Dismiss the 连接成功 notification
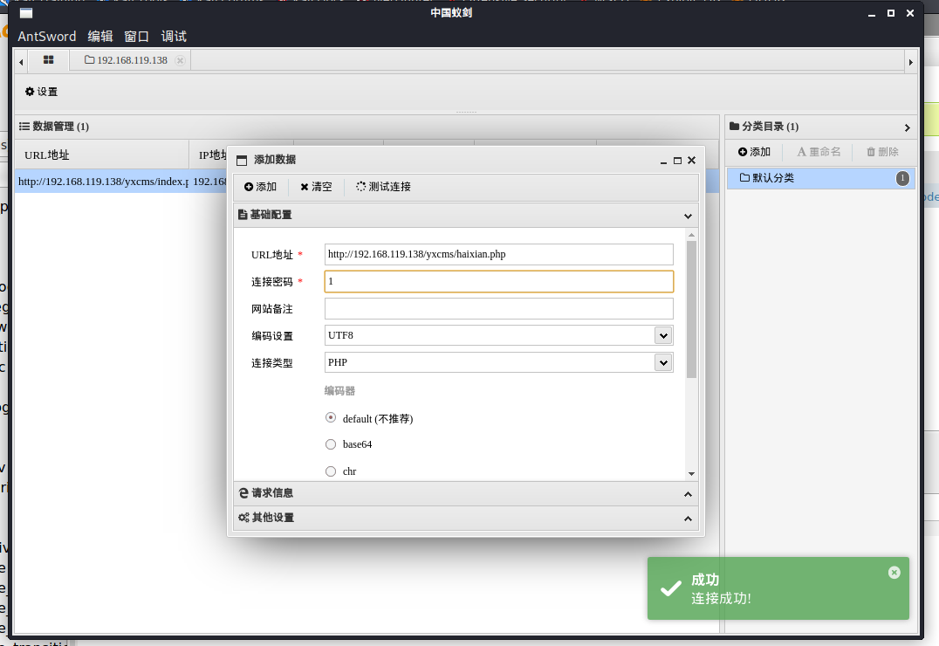Screen dimensions: 939x646 coord(894,573)
